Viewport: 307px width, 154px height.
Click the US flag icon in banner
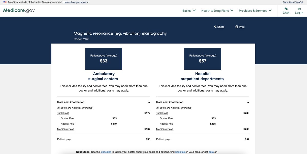point(5,2)
